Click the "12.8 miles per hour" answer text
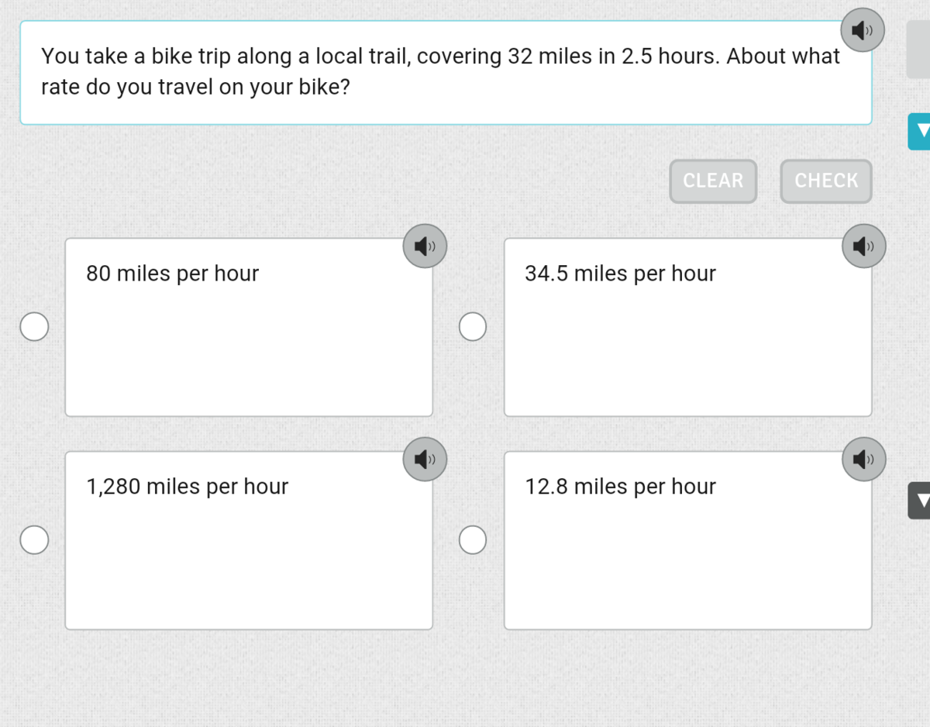This screenshot has width=930, height=727. (620, 487)
